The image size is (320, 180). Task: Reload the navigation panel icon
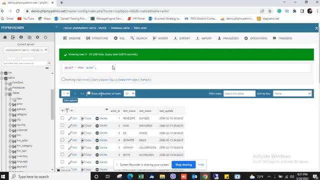(45, 37)
